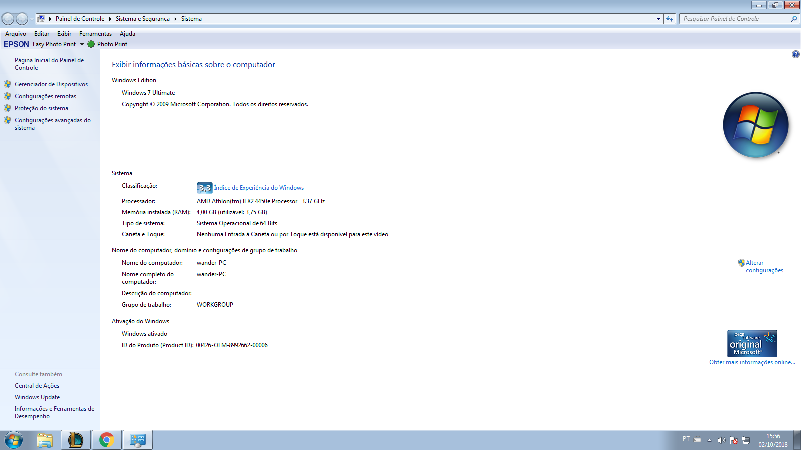Open Informações e Ferramentas de Desempenho link
801x450 pixels.
[x=54, y=412]
